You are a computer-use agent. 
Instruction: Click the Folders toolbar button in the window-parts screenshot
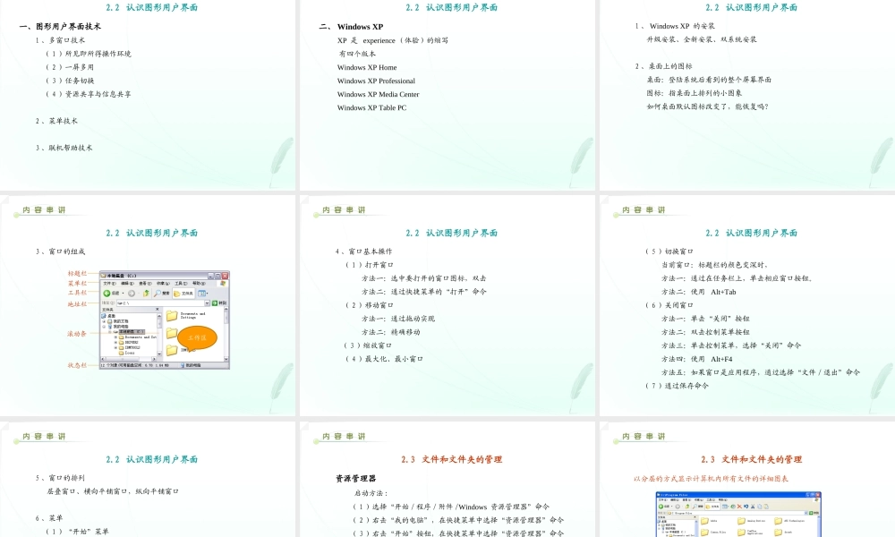183,294
